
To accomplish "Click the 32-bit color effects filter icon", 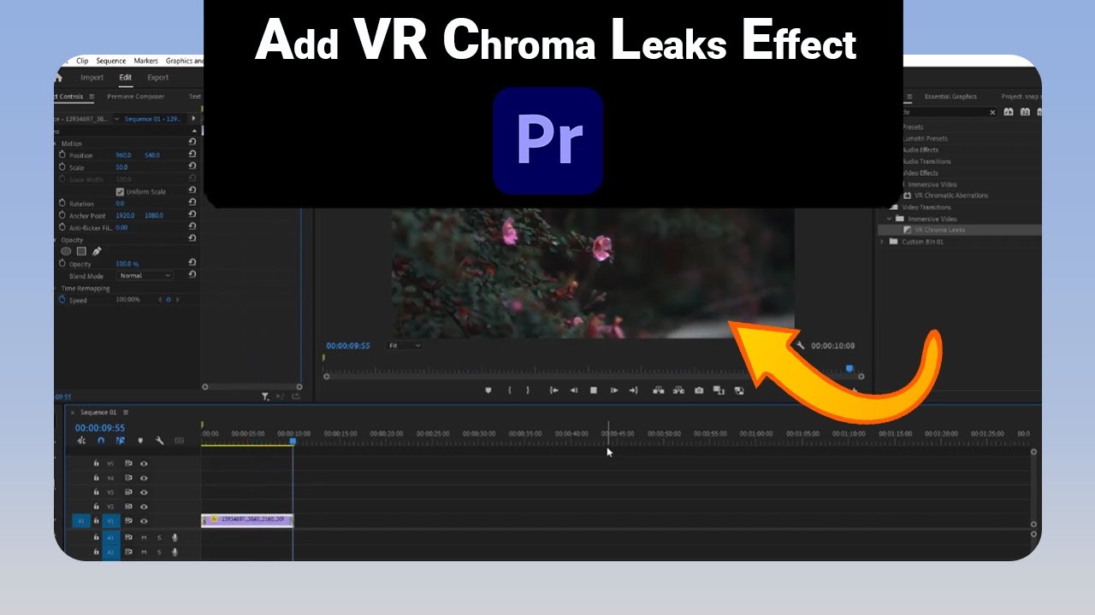I will click(1023, 112).
